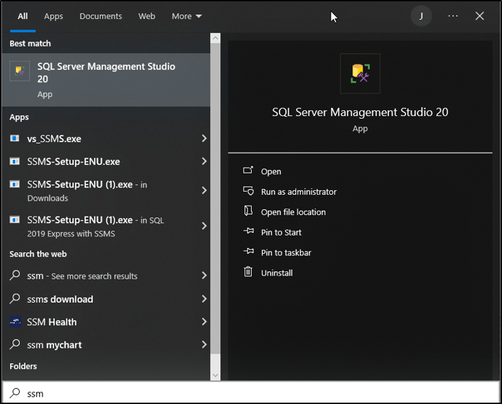Click into the search box containing 'ssm'

(251, 393)
